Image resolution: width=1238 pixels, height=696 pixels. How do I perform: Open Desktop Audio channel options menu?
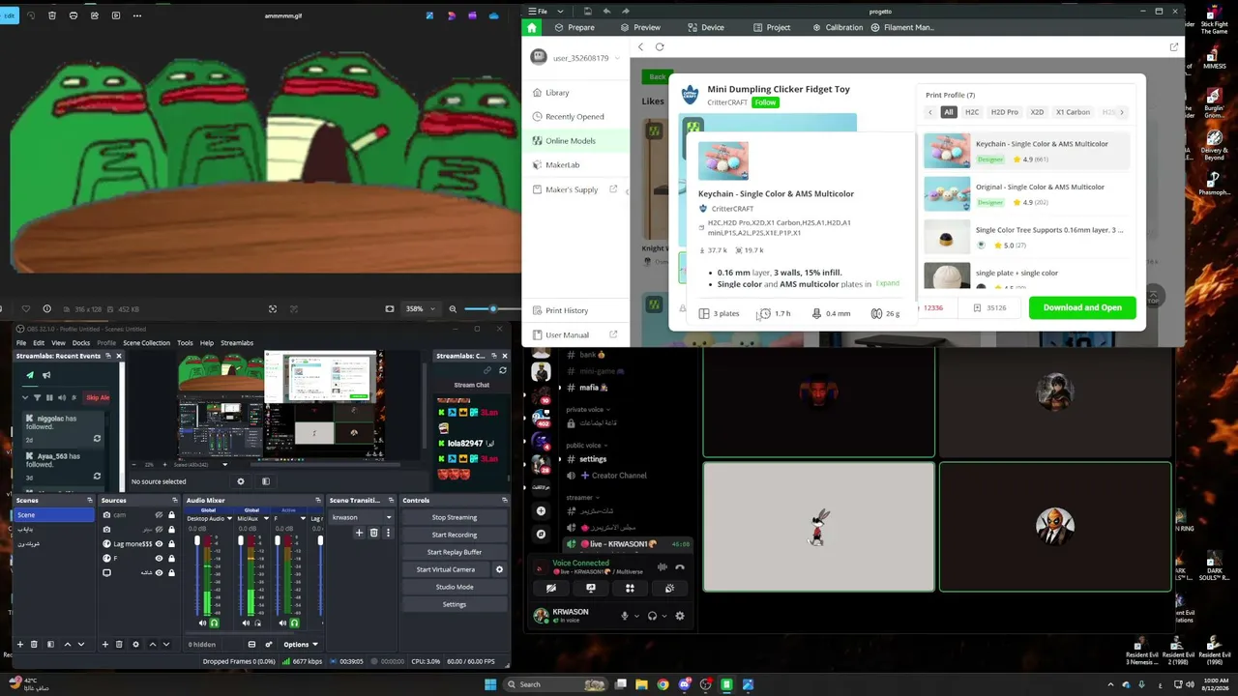229,518
